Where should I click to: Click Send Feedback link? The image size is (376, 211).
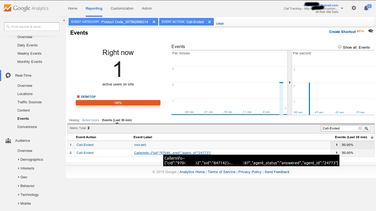(x=277, y=172)
